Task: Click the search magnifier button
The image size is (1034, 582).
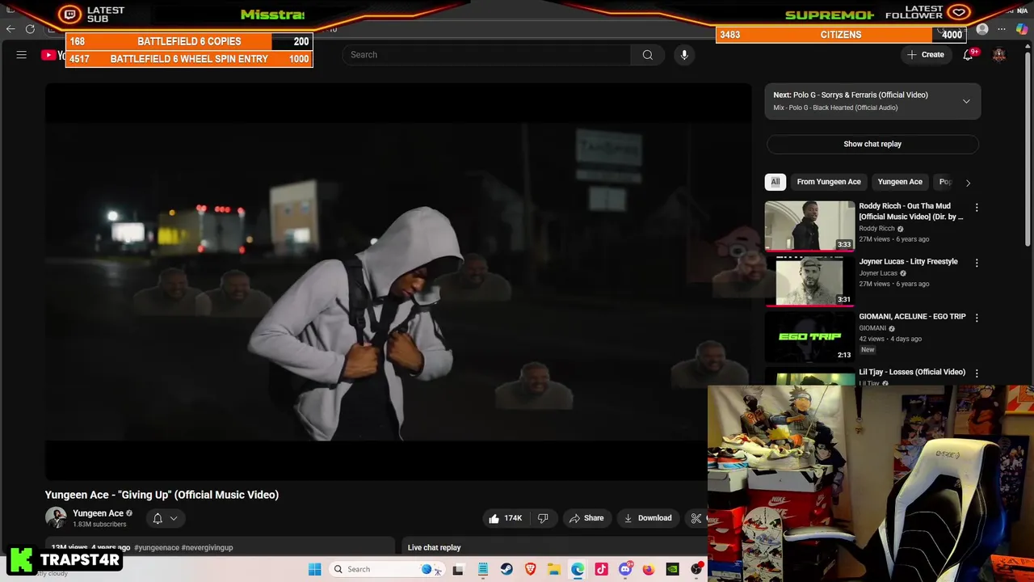Action: 647,55
